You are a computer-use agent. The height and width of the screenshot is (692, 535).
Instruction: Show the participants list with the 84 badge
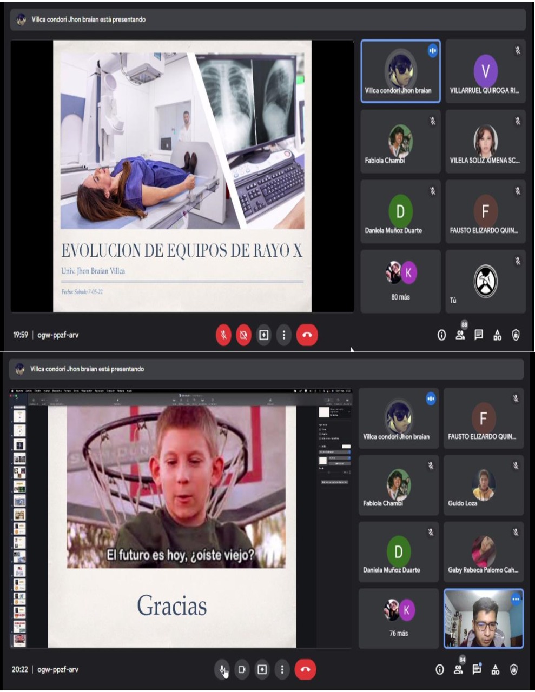click(459, 670)
